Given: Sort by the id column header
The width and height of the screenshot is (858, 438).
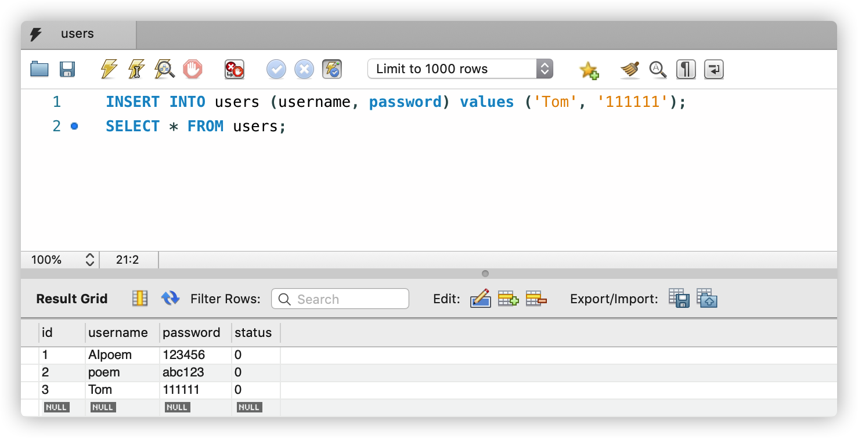Looking at the screenshot, I should [62, 333].
